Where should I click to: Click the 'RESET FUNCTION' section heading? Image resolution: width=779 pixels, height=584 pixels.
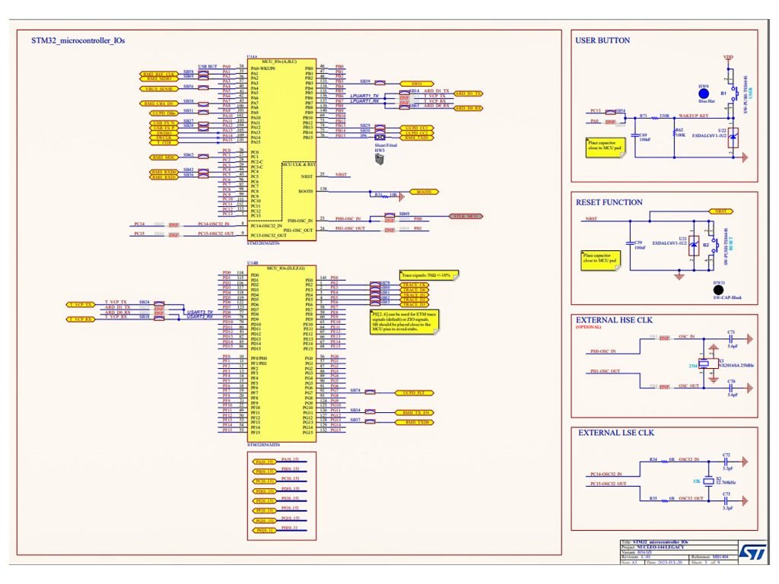pos(609,202)
